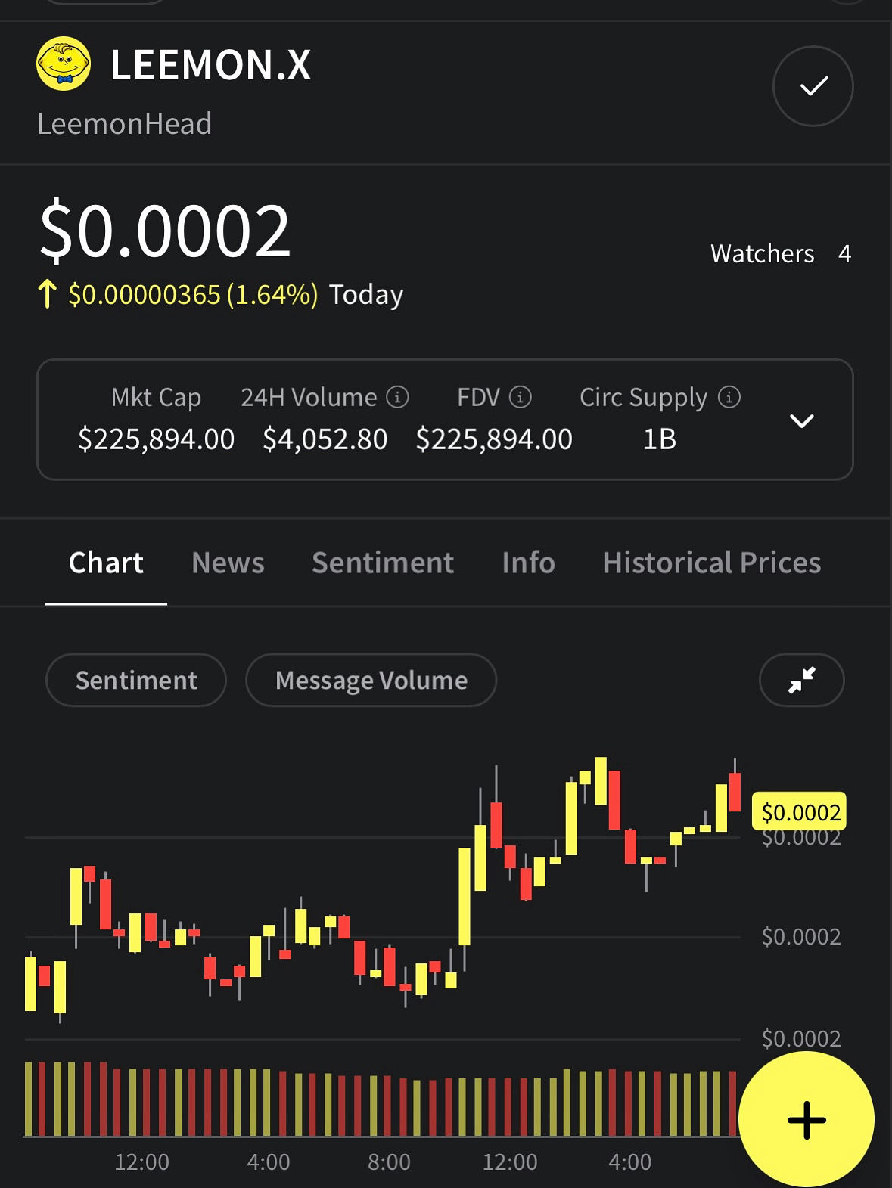Toggle the watchlist checkmark button
Viewport: 892px width, 1188px height.
point(813,86)
